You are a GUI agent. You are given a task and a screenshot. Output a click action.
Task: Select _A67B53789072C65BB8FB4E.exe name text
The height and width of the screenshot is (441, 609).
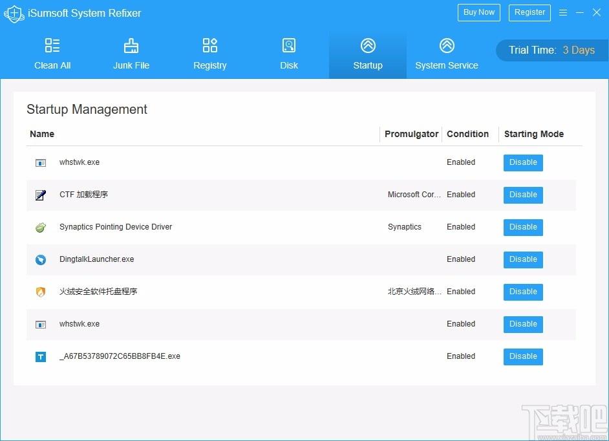coord(120,356)
